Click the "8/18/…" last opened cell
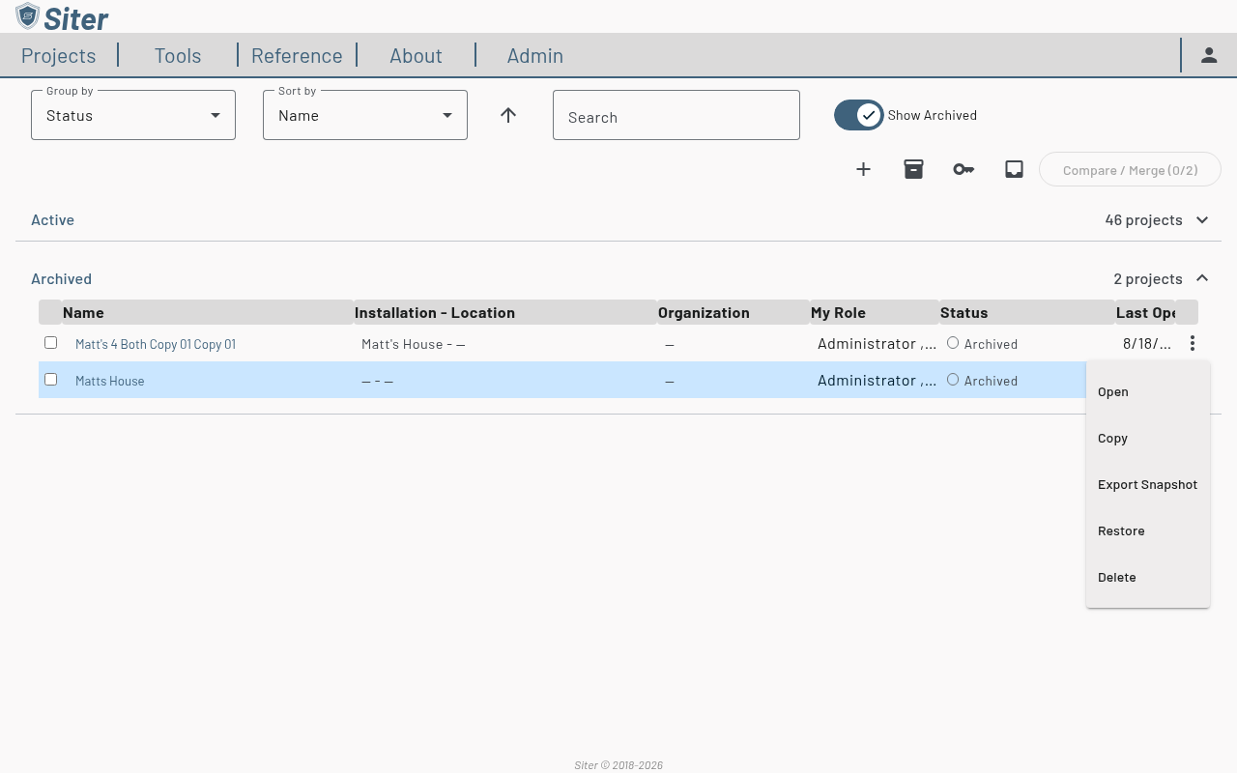This screenshot has width=1237, height=773. tap(1147, 343)
